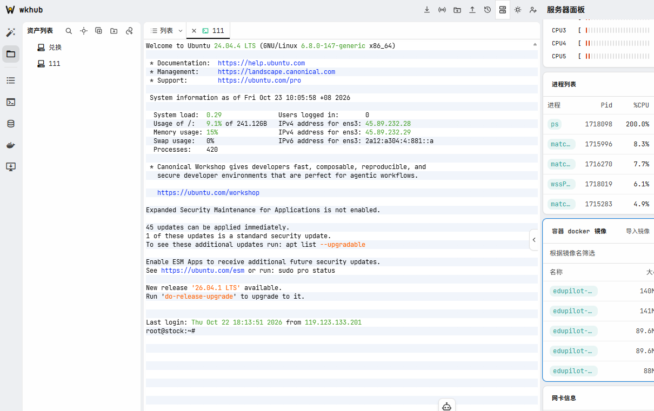Open the landscape.canonical.com link
The height and width of the screenshot is (411, 654).
276,72
